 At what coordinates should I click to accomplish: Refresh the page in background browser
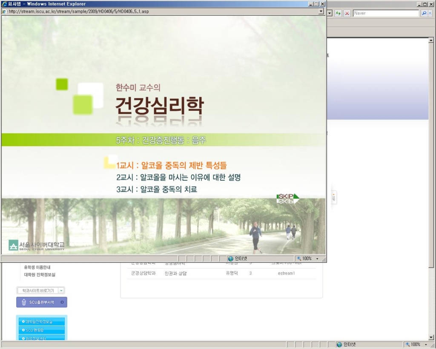coord(338,13)
